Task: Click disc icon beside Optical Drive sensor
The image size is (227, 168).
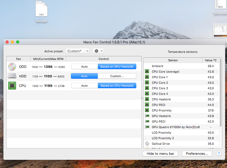Action: click(147, 143)
